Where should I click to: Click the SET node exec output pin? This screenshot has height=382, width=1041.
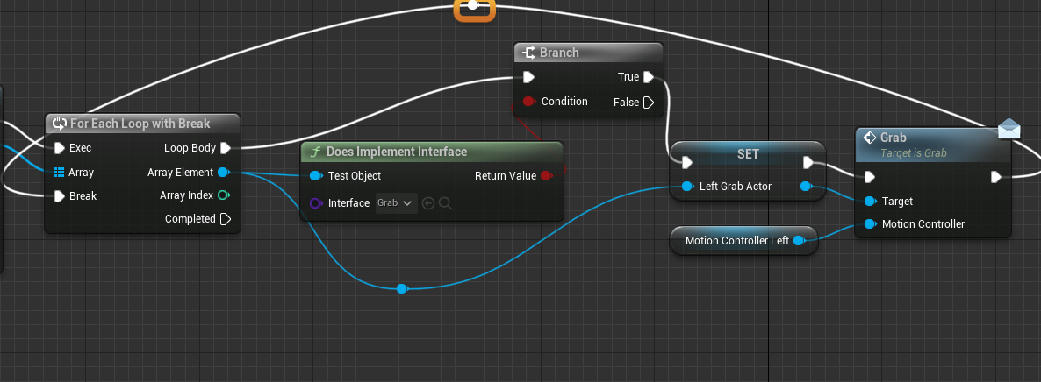coord(808,162)
